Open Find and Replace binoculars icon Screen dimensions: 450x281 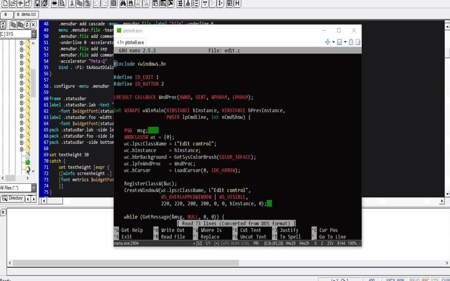click(x=131, y=4)
